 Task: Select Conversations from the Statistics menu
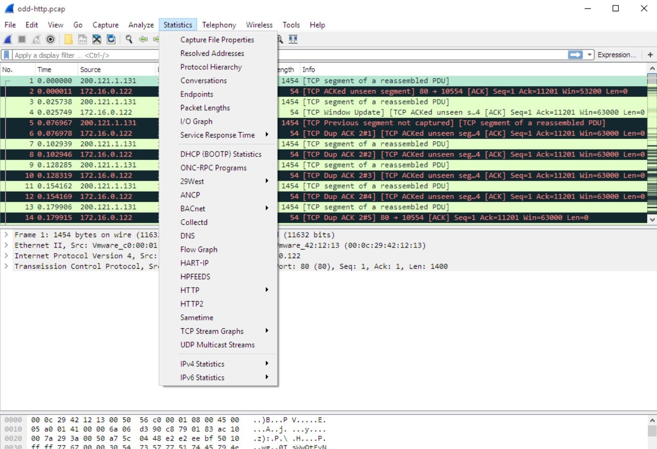point(203,80)
